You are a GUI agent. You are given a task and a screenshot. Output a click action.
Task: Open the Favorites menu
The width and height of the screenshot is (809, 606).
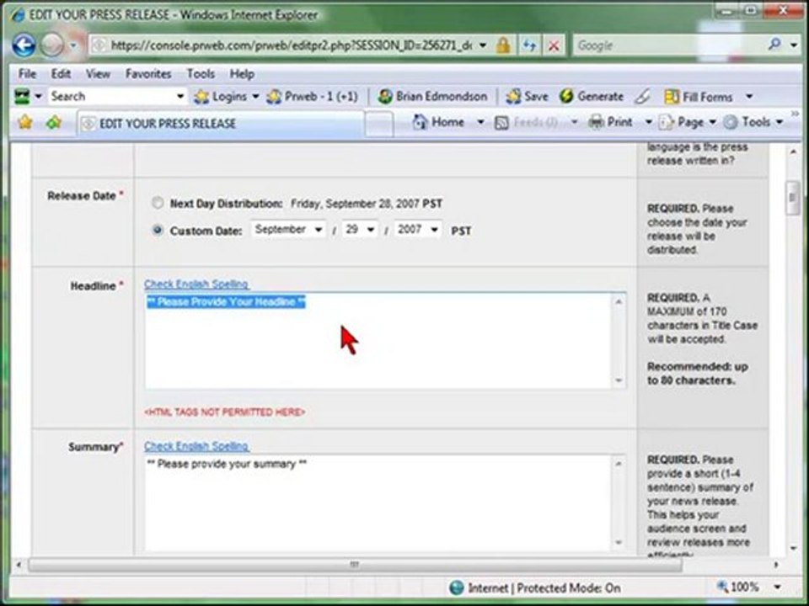point(148,74)
